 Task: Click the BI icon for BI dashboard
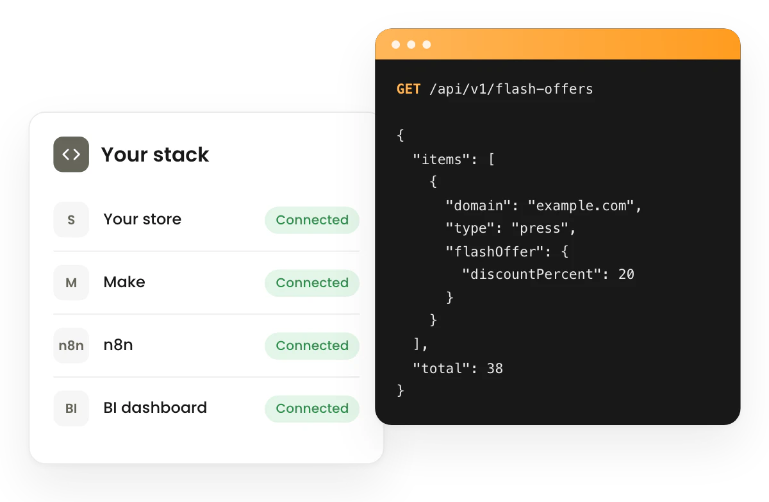click(71, 408)
